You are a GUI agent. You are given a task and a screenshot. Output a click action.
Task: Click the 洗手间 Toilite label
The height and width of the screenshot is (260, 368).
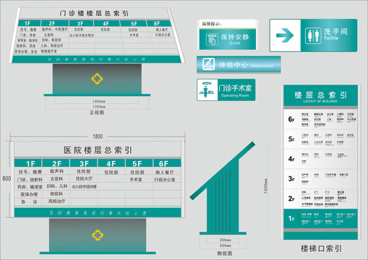tap(335, 34)
